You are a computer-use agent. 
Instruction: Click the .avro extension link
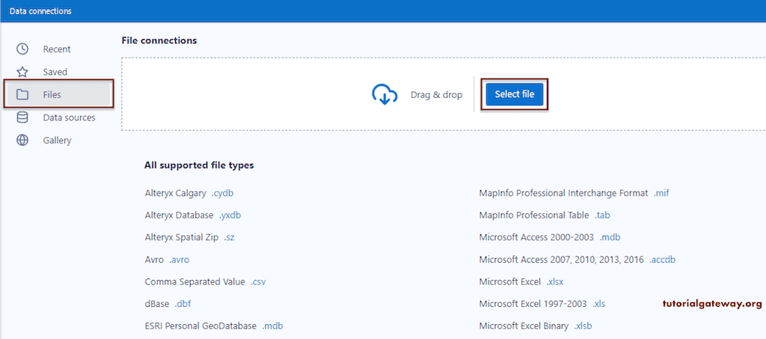(x=180, y=260)
